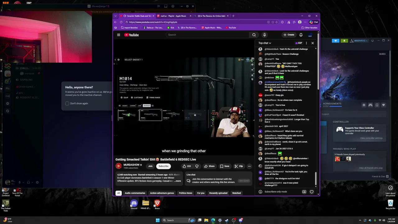Switch to In The Rooms browser tab
The image size is (398, 224).
[x=212, y=16]
